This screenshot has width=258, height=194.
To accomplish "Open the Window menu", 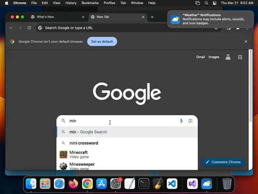I will (x=137, y=3).
